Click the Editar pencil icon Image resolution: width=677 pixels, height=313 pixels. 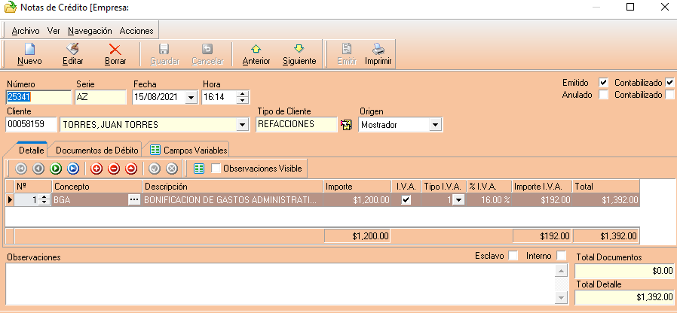(72, 49)
